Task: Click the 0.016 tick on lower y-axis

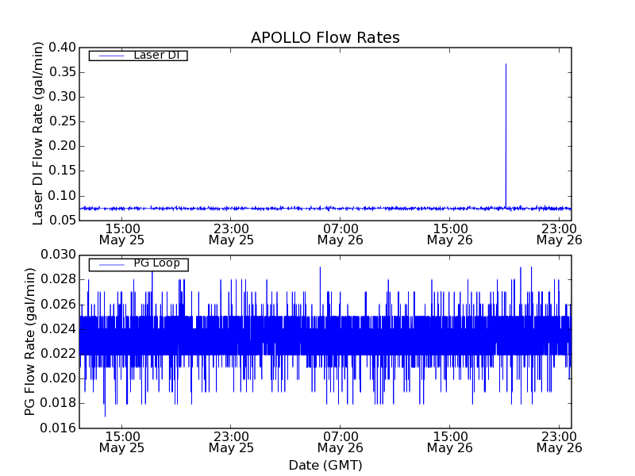Action: 59,428
